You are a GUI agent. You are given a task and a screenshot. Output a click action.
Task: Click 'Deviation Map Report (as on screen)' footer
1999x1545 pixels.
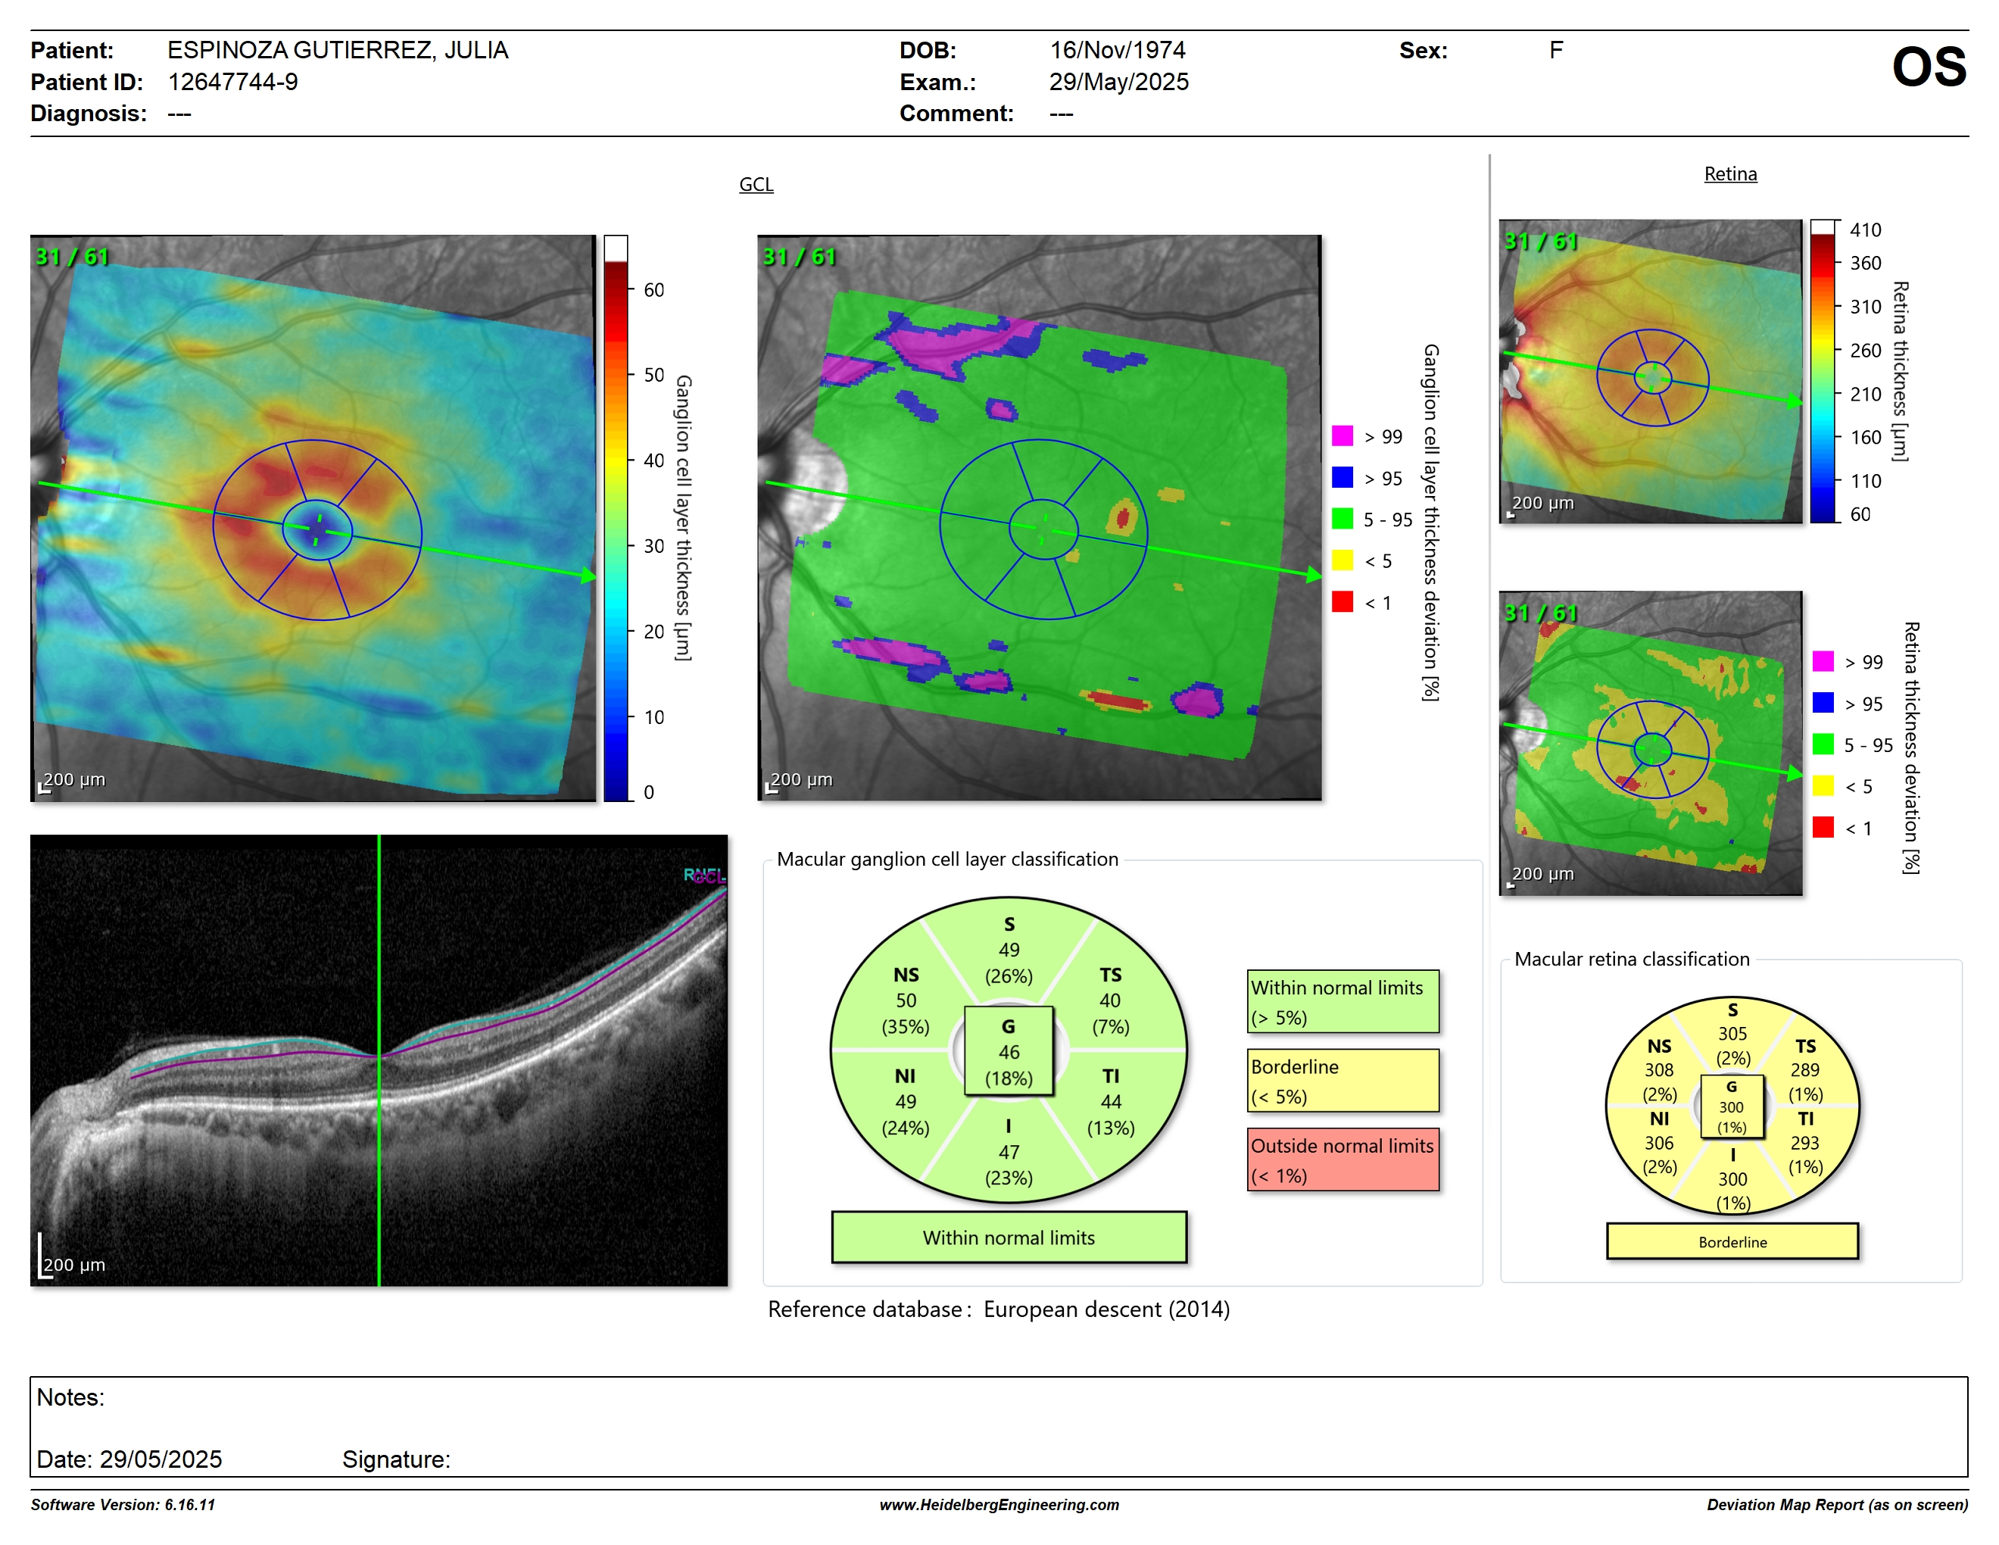click(x=1837, y=1504)
